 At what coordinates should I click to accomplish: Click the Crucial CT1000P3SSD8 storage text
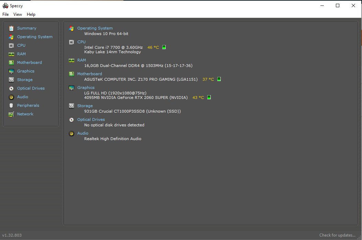point(132,111)
